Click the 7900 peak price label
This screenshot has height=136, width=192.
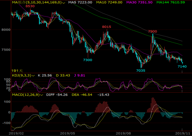tap(153, 31)
